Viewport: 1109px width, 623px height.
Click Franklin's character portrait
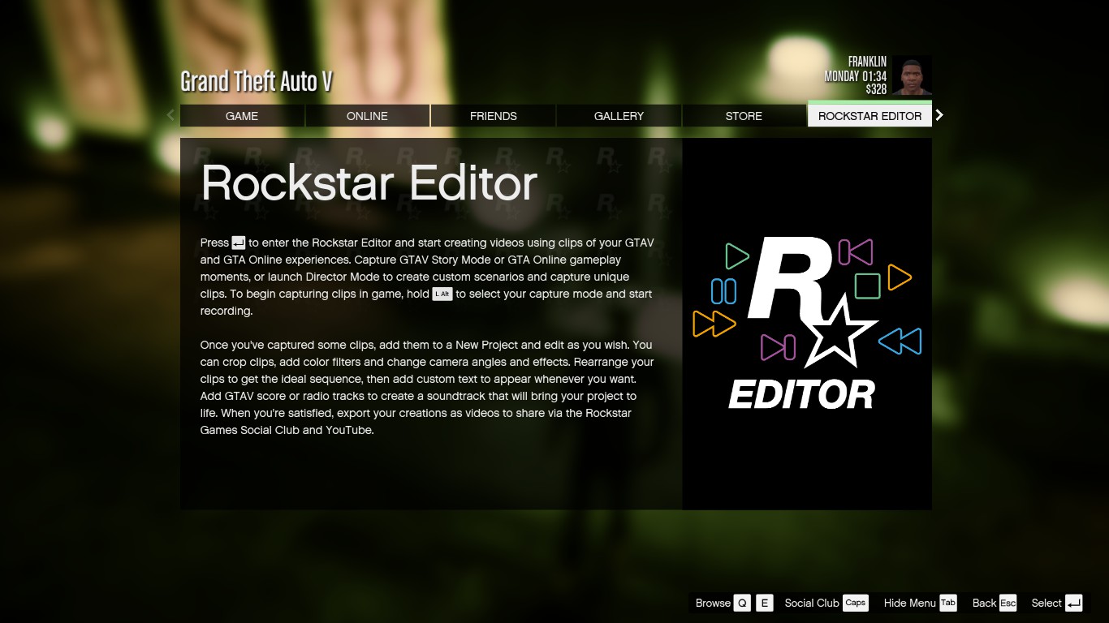click(912, 75)
